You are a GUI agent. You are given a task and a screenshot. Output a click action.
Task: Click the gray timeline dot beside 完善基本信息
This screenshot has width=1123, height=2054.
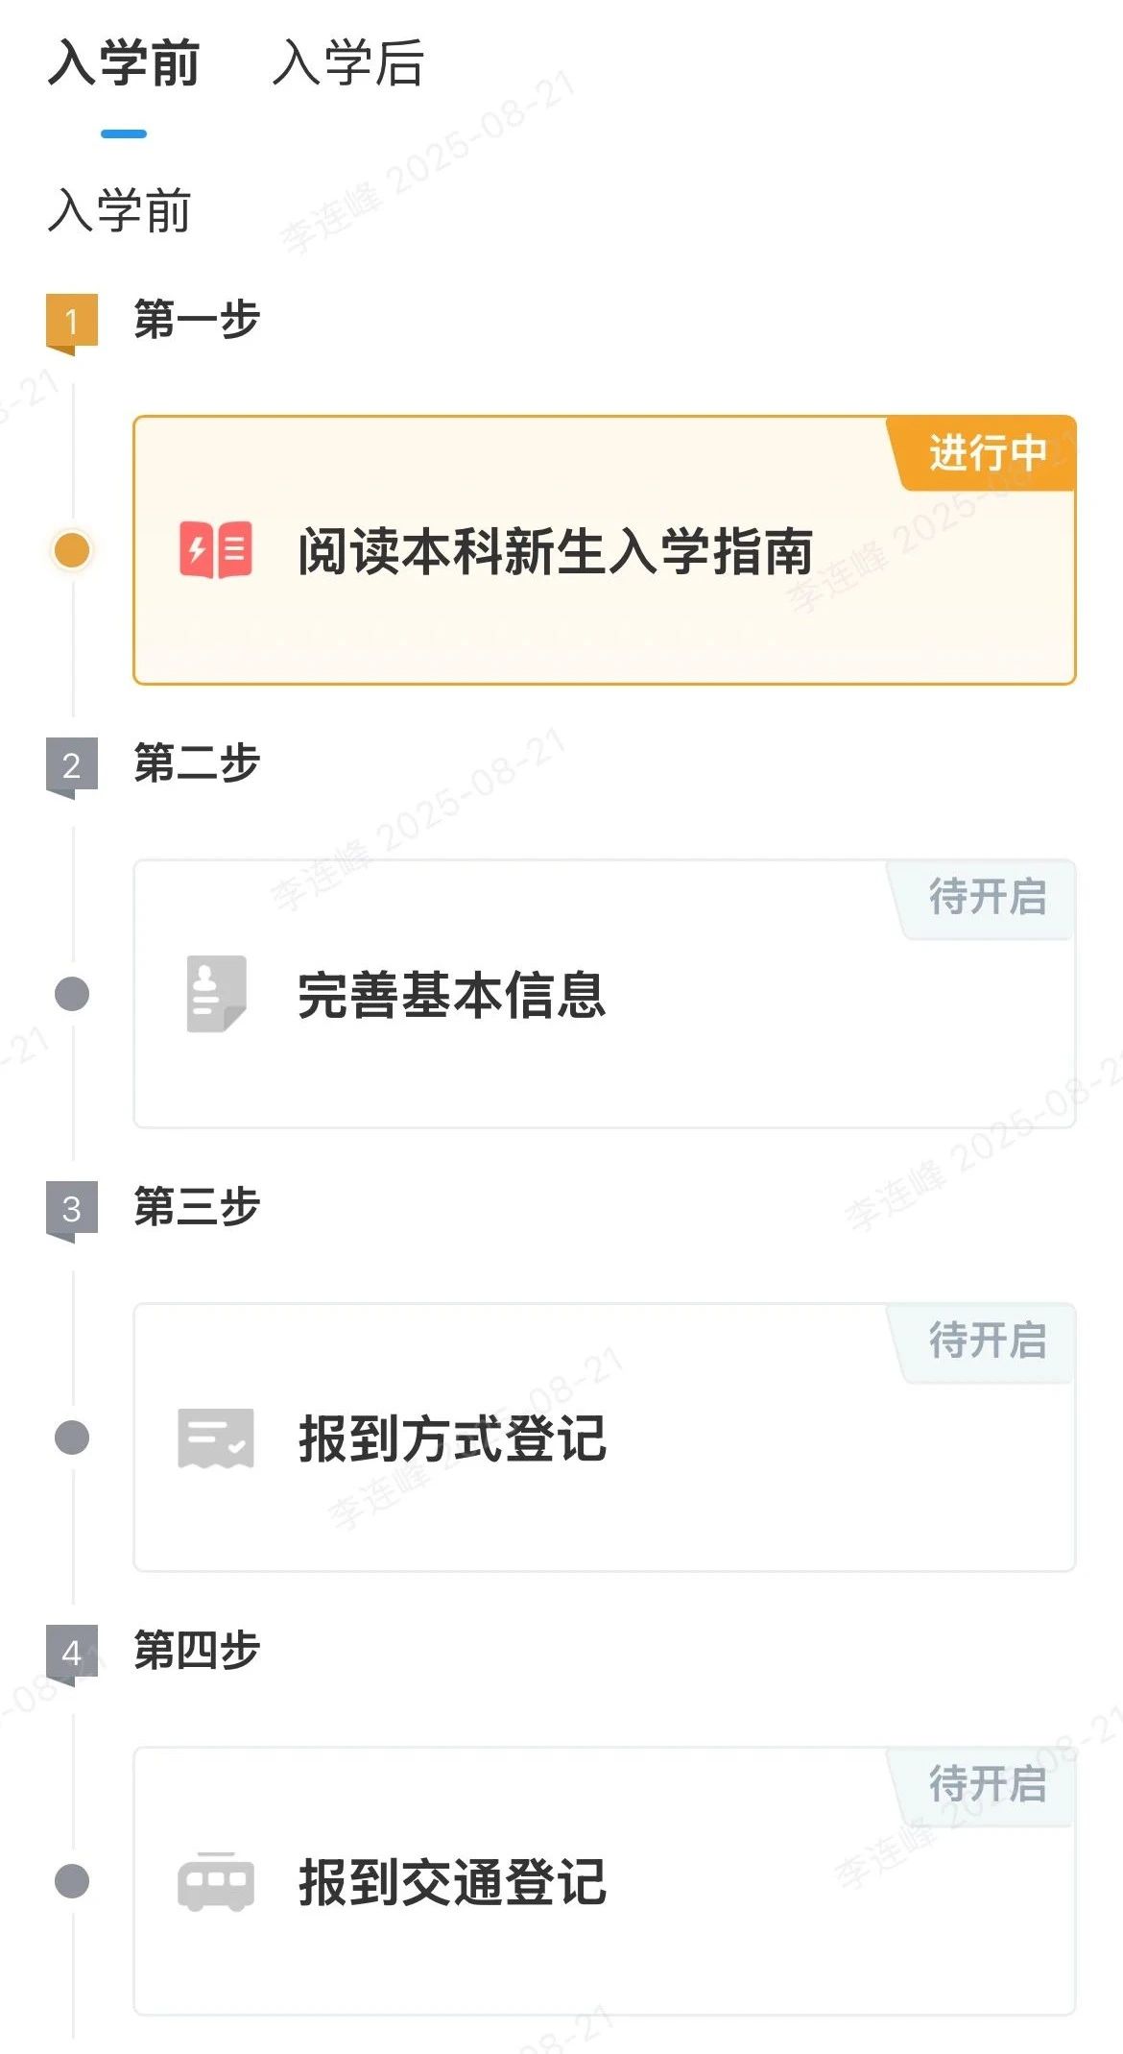tap(72, 994)
